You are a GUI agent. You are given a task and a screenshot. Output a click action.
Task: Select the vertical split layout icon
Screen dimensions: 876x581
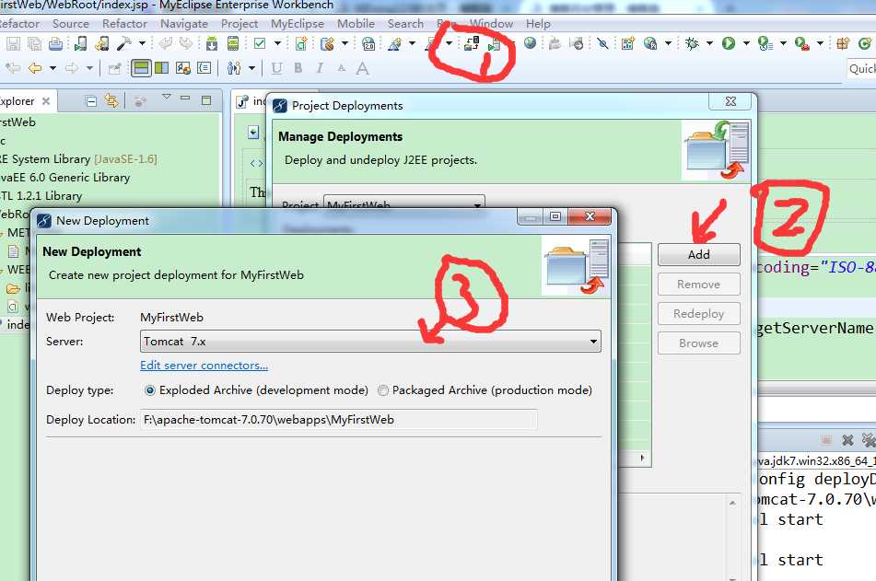pyautogui.click(x=162, y=68)
